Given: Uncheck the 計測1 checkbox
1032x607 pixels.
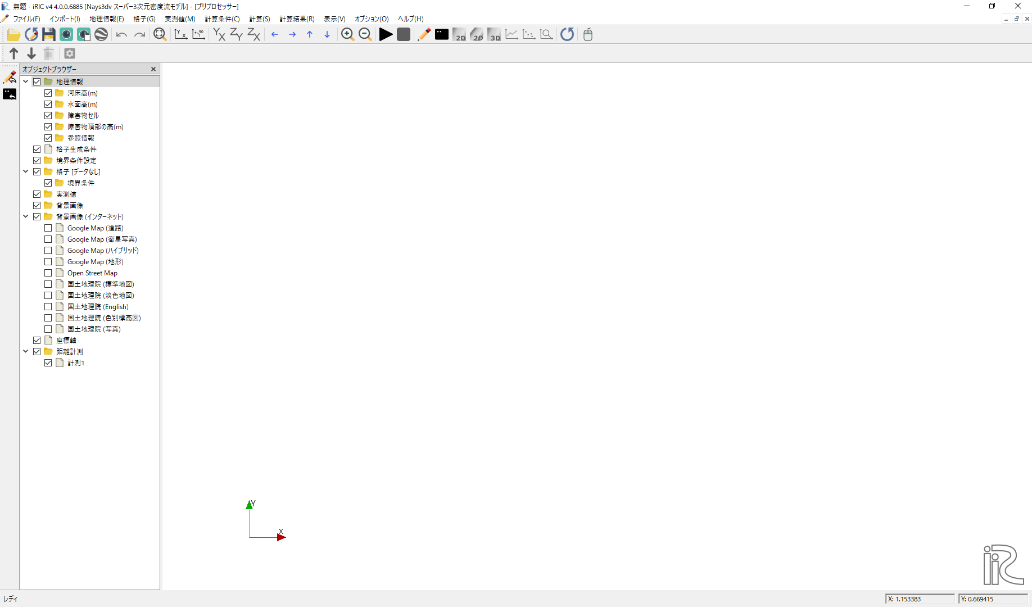Looking at the screenshot, I should point(48,363).
